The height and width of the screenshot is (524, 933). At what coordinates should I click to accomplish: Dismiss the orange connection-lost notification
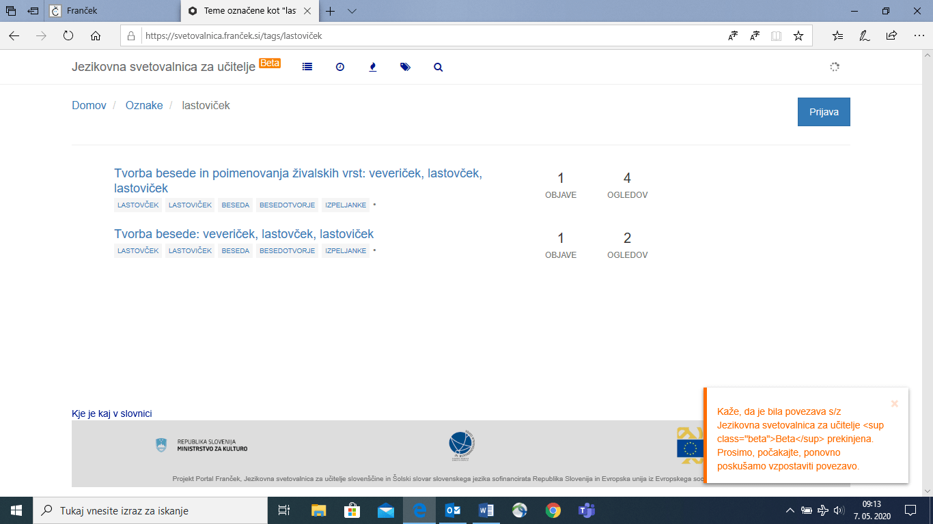[x=895, y=403]
